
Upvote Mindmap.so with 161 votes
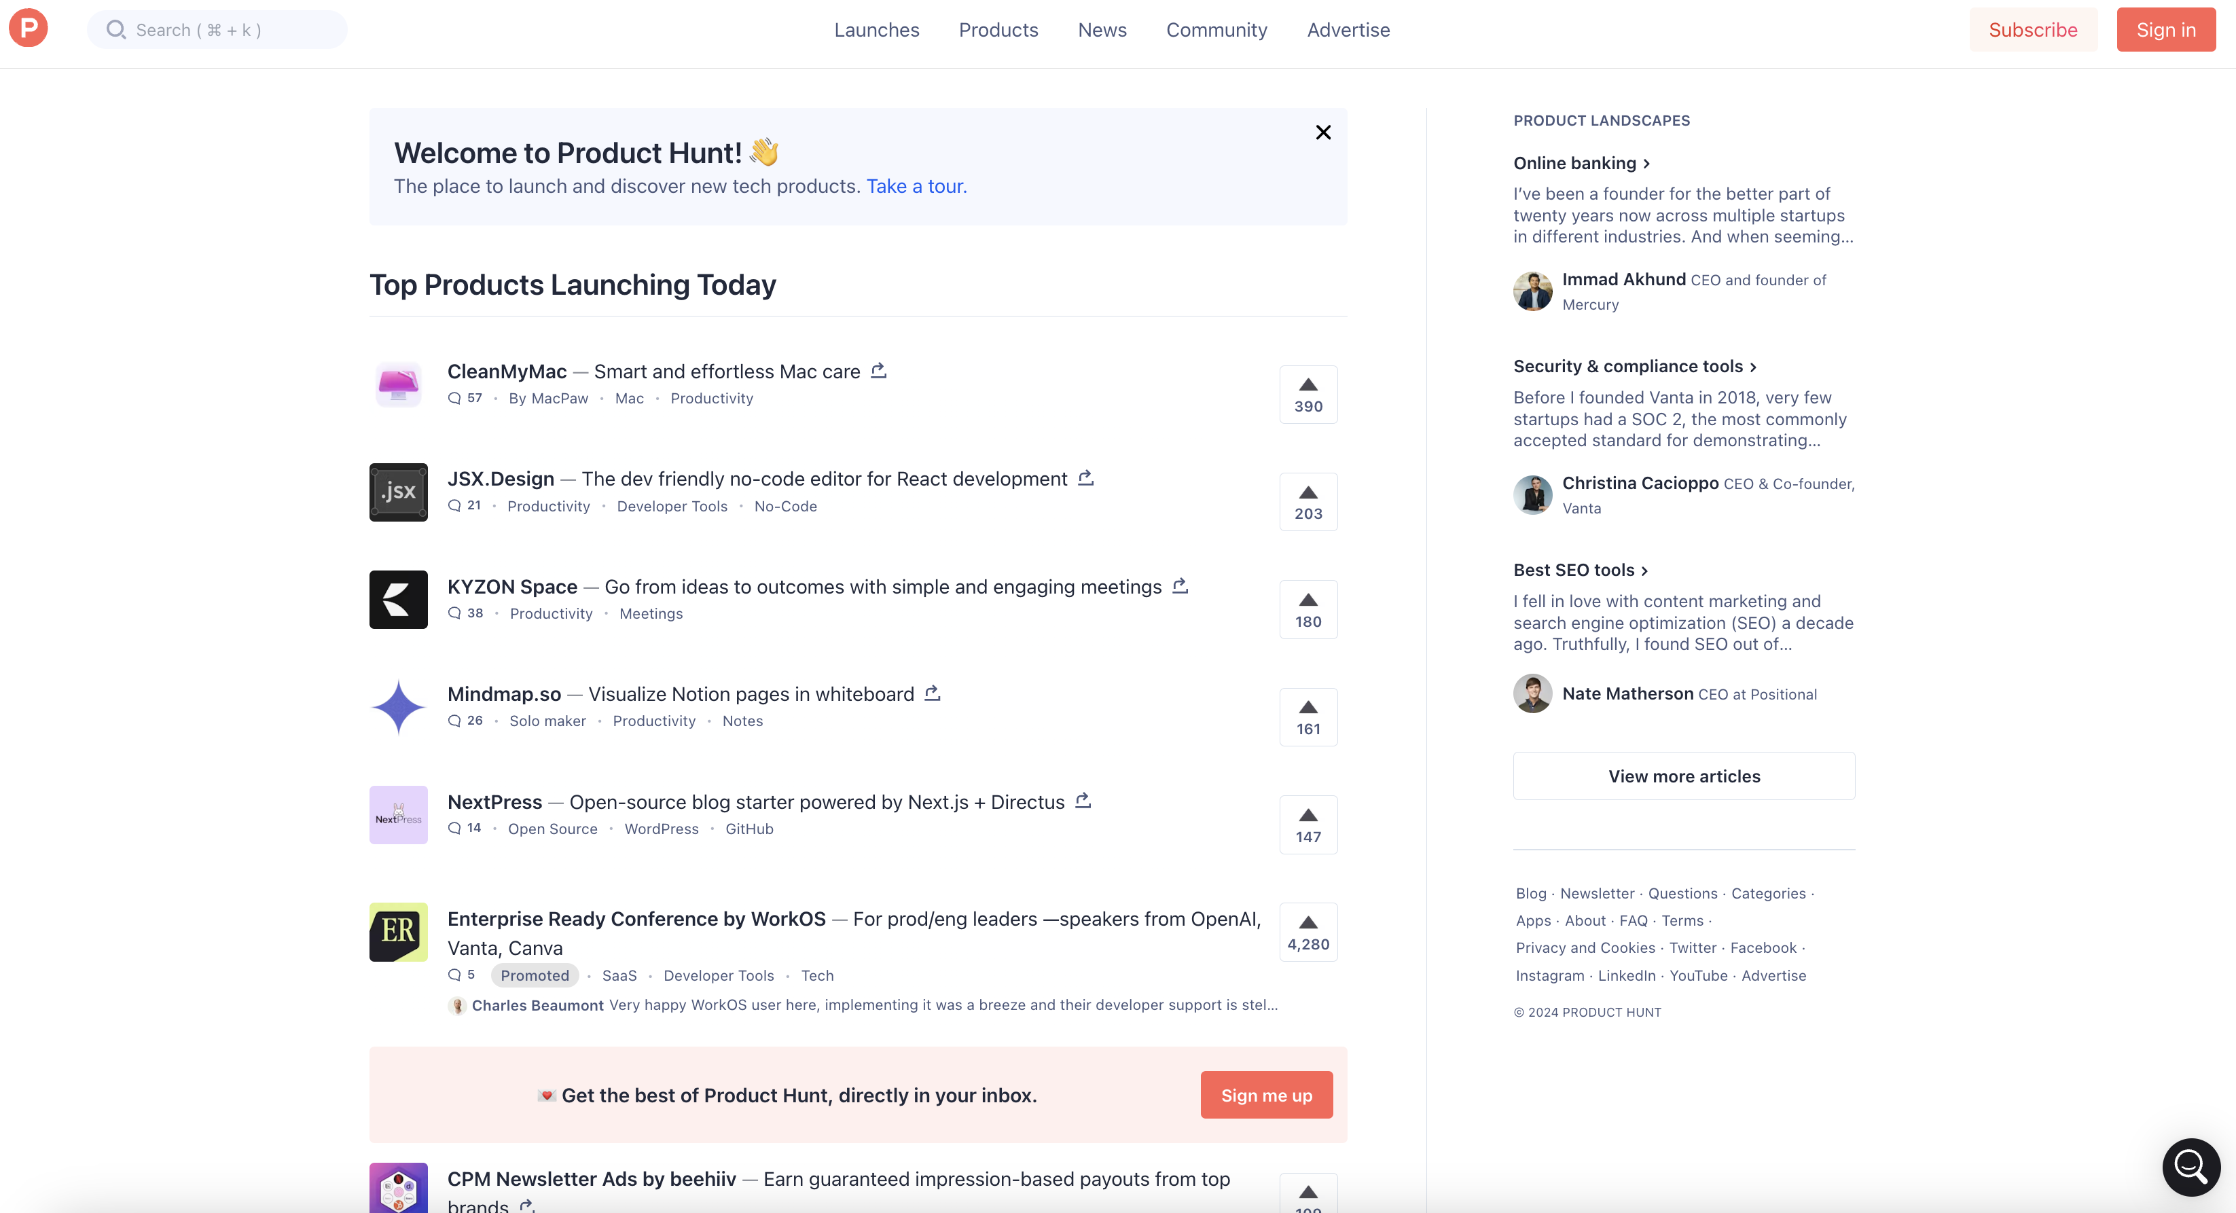(x=1308, y=718)
